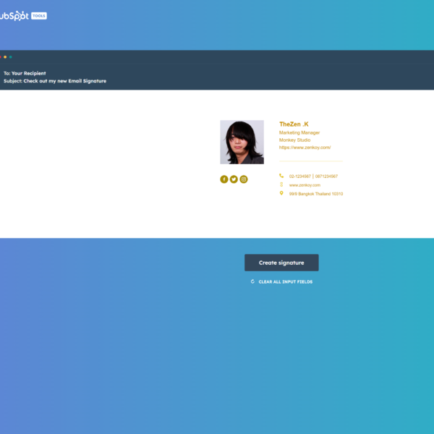The width and height of the screenshot is (434, 434).
Task: Open the Instagram icon in the signature
Action: point(244,179)
